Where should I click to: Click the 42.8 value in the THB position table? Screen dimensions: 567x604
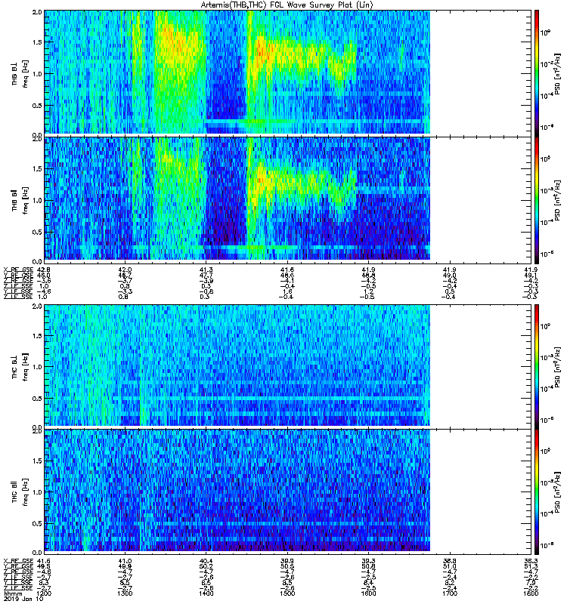pyautogui.click(x=43, y=270)
